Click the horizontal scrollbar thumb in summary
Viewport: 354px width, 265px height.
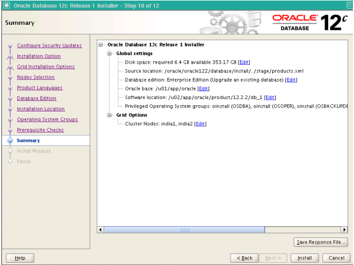tap(184, 230)
